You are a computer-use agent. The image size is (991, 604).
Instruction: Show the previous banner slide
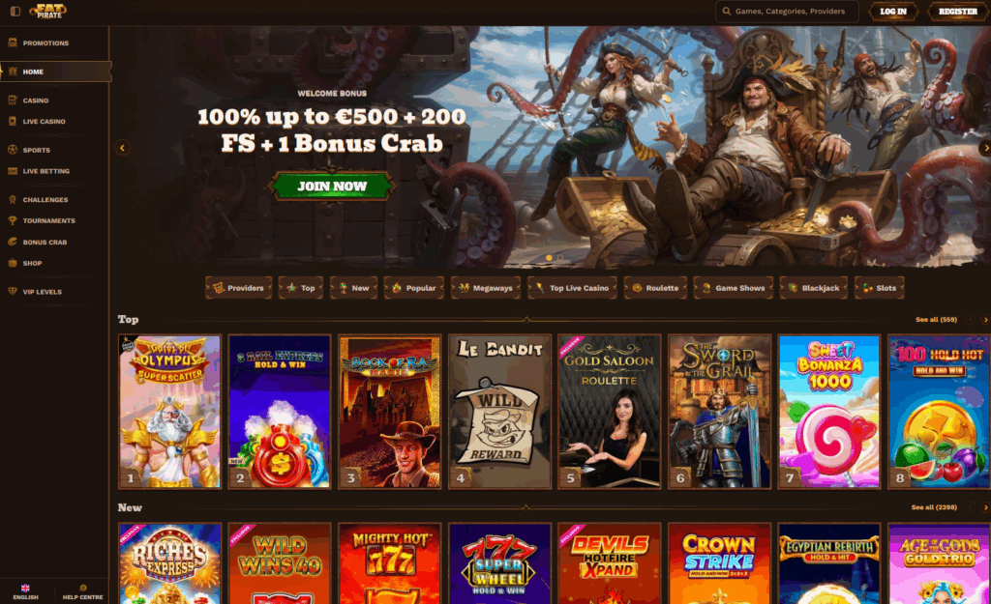(123, 148)
